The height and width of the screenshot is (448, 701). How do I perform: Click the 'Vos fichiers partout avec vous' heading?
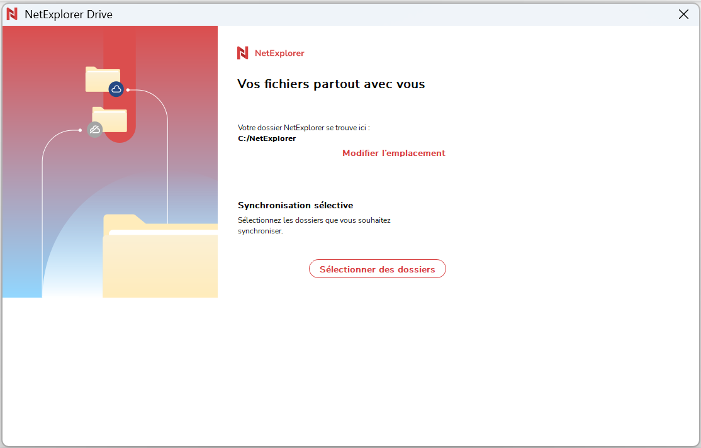click(331, 84)
